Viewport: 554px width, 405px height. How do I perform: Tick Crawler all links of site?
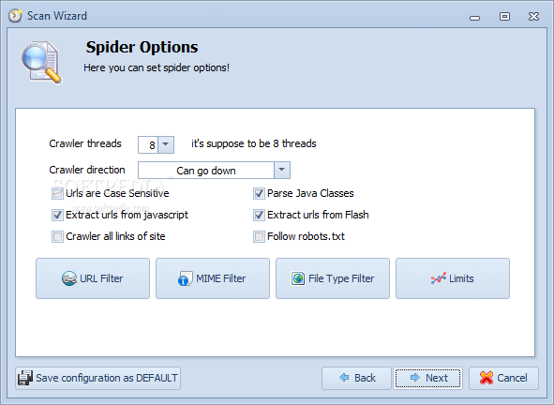(x=57, y=236)
